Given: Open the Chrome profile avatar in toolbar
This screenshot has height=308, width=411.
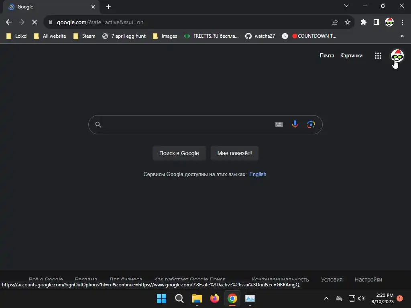Looking at the screenshot, I should tap(389, 22).
